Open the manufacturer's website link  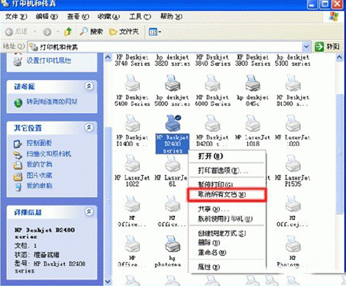pyautogui.click(x=52, y=102)
